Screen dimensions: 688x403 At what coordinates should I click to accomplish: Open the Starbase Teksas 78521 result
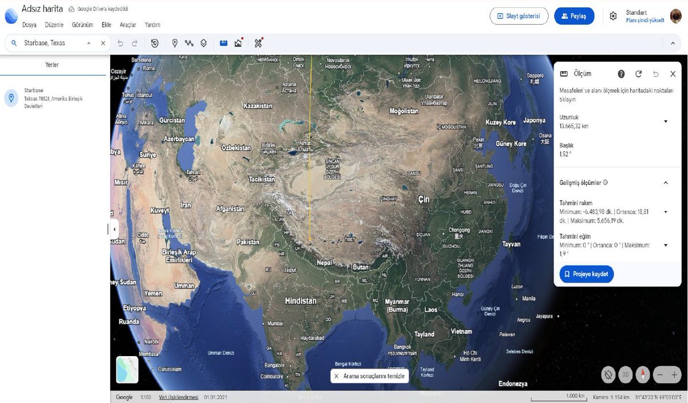click(x=53, y=98)
